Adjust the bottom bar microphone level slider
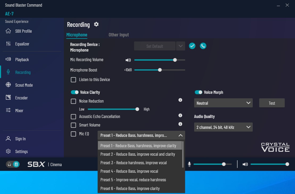295x194 pixels. coord(213,164)
